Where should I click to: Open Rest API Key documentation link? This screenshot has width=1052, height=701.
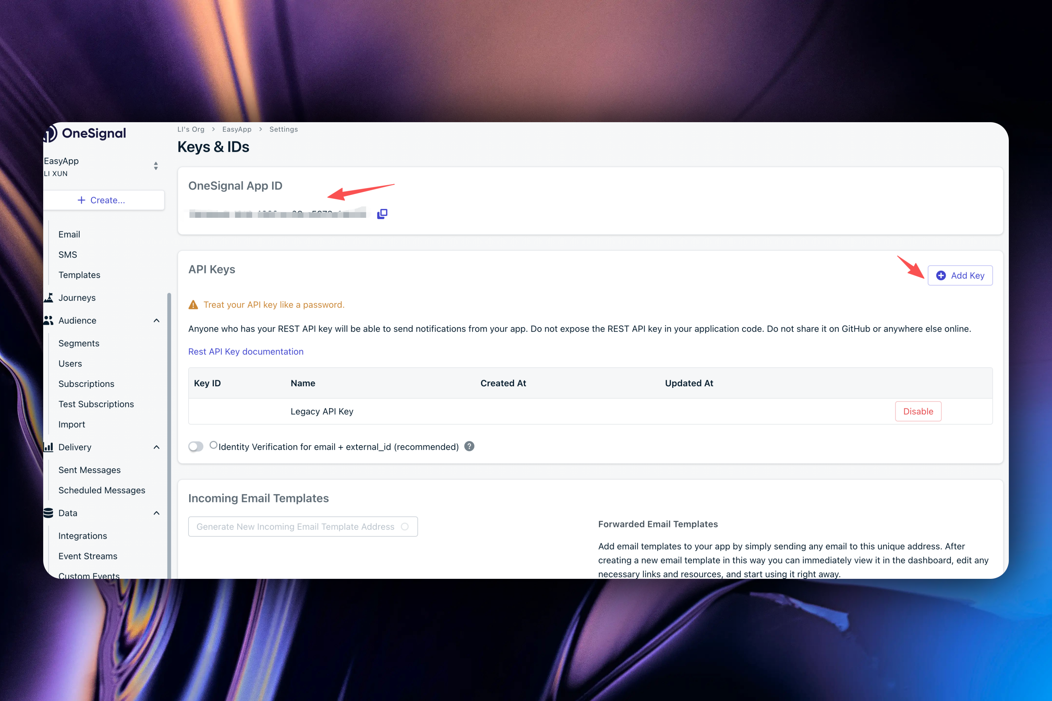tap(246, 351)
